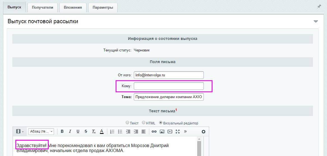
Task: Click the empty Кому field
Action: pos(169,86)
